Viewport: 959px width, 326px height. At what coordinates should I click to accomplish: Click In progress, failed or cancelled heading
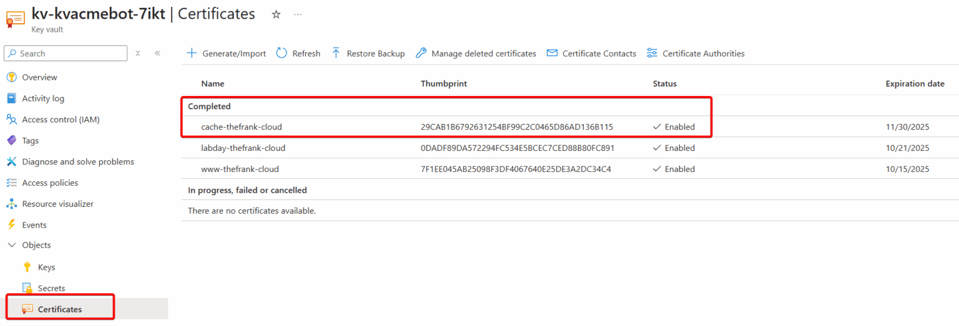pyautogui.click(x=247, y=189)
